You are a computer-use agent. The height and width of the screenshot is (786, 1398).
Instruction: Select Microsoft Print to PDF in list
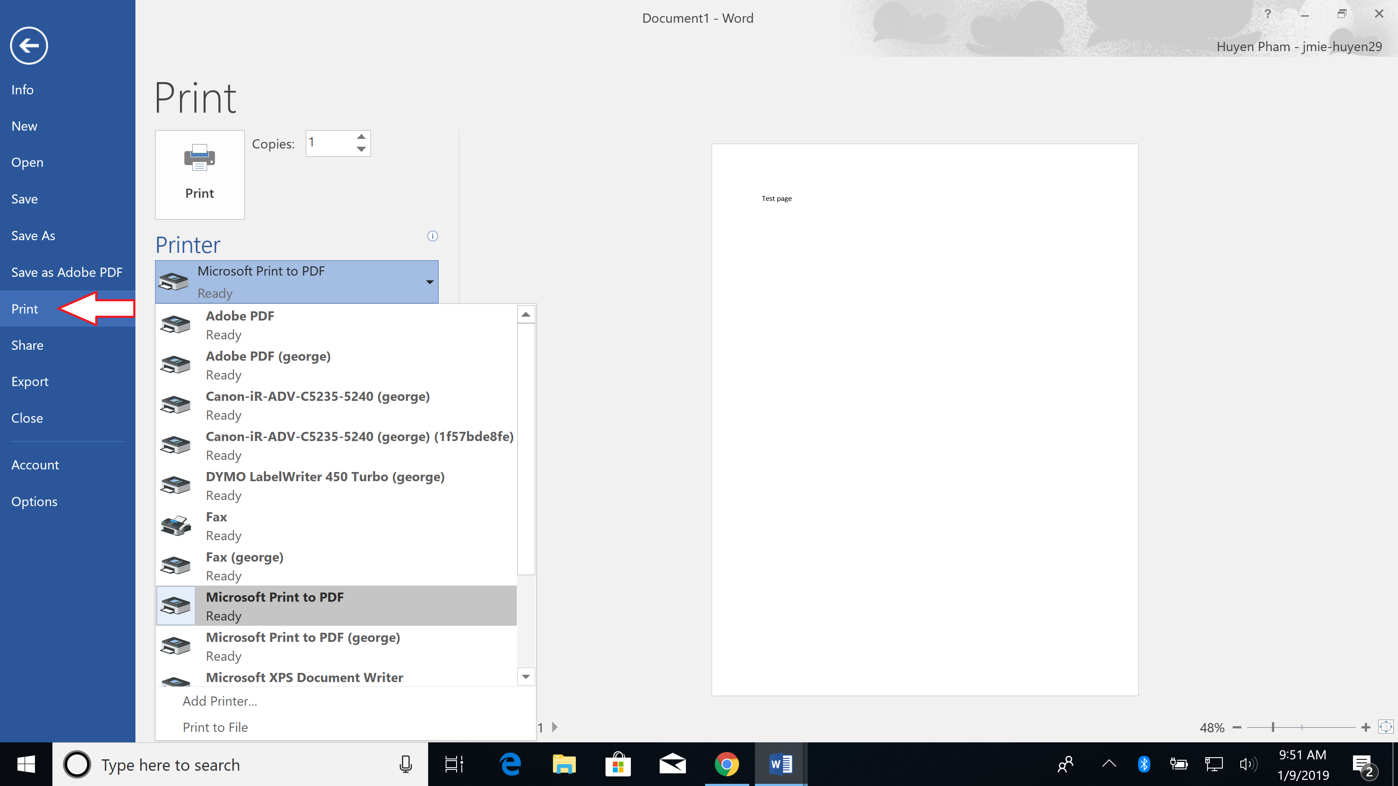[x=336, y=606]
